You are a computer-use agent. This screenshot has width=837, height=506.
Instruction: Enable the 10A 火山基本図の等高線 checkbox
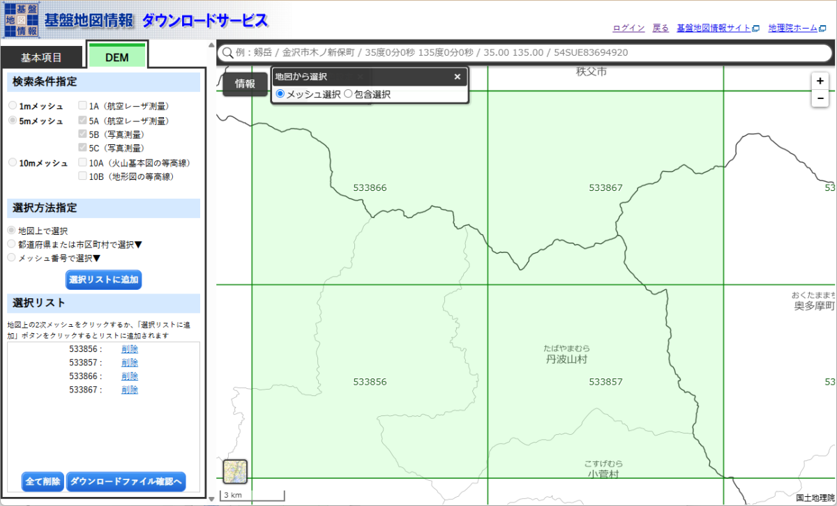[82, 163]
